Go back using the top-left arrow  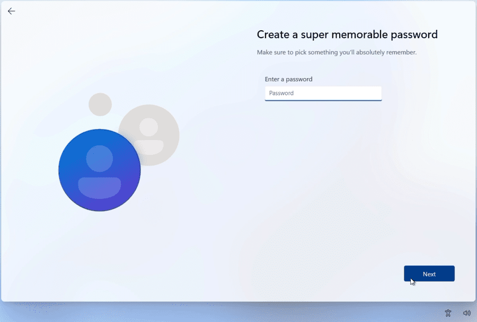tap(11, 11)
